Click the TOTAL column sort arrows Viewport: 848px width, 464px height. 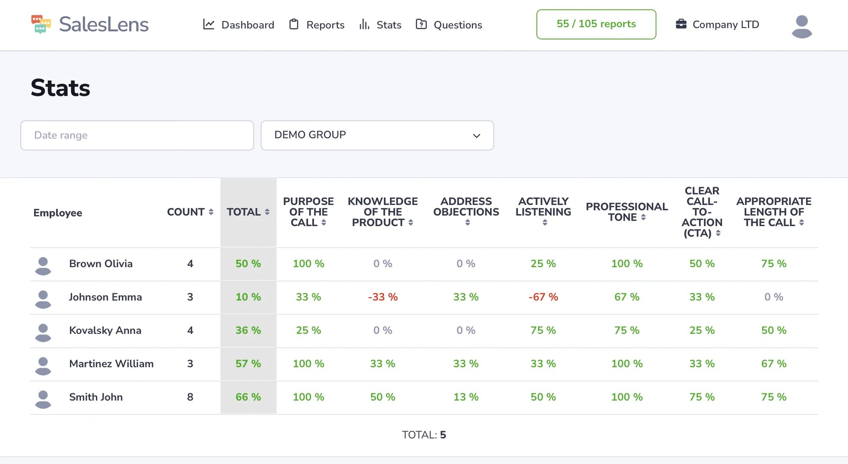267,212
